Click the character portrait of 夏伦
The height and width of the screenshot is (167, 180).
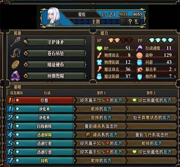click(53, 17)
